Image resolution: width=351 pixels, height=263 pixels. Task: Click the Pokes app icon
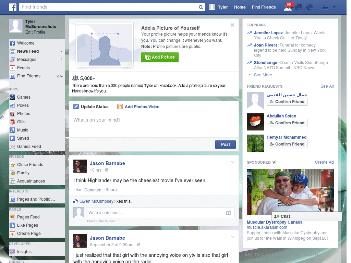coord(12,105)
